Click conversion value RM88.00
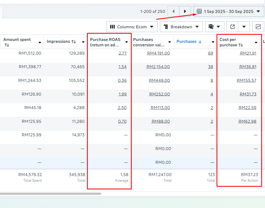Viewport: 265px width, 208px height. click(161, 122)
